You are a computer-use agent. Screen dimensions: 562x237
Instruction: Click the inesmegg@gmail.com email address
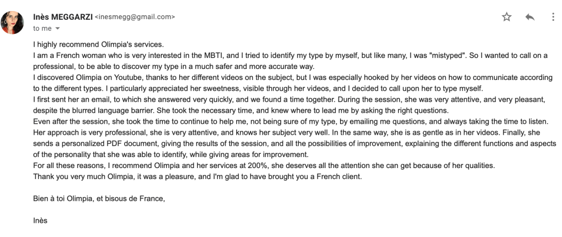[x=135, y=17]
